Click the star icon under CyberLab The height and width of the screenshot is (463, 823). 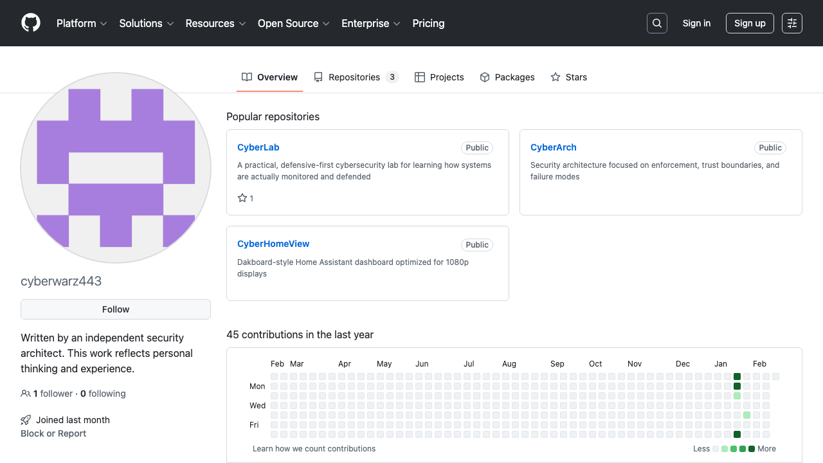242,198
